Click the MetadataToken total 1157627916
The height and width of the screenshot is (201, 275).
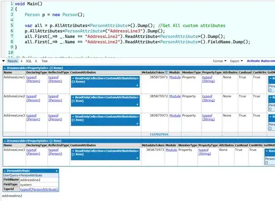(x=159, y=134)
